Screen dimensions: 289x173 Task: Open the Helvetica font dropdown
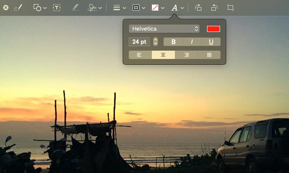[164, 29]
